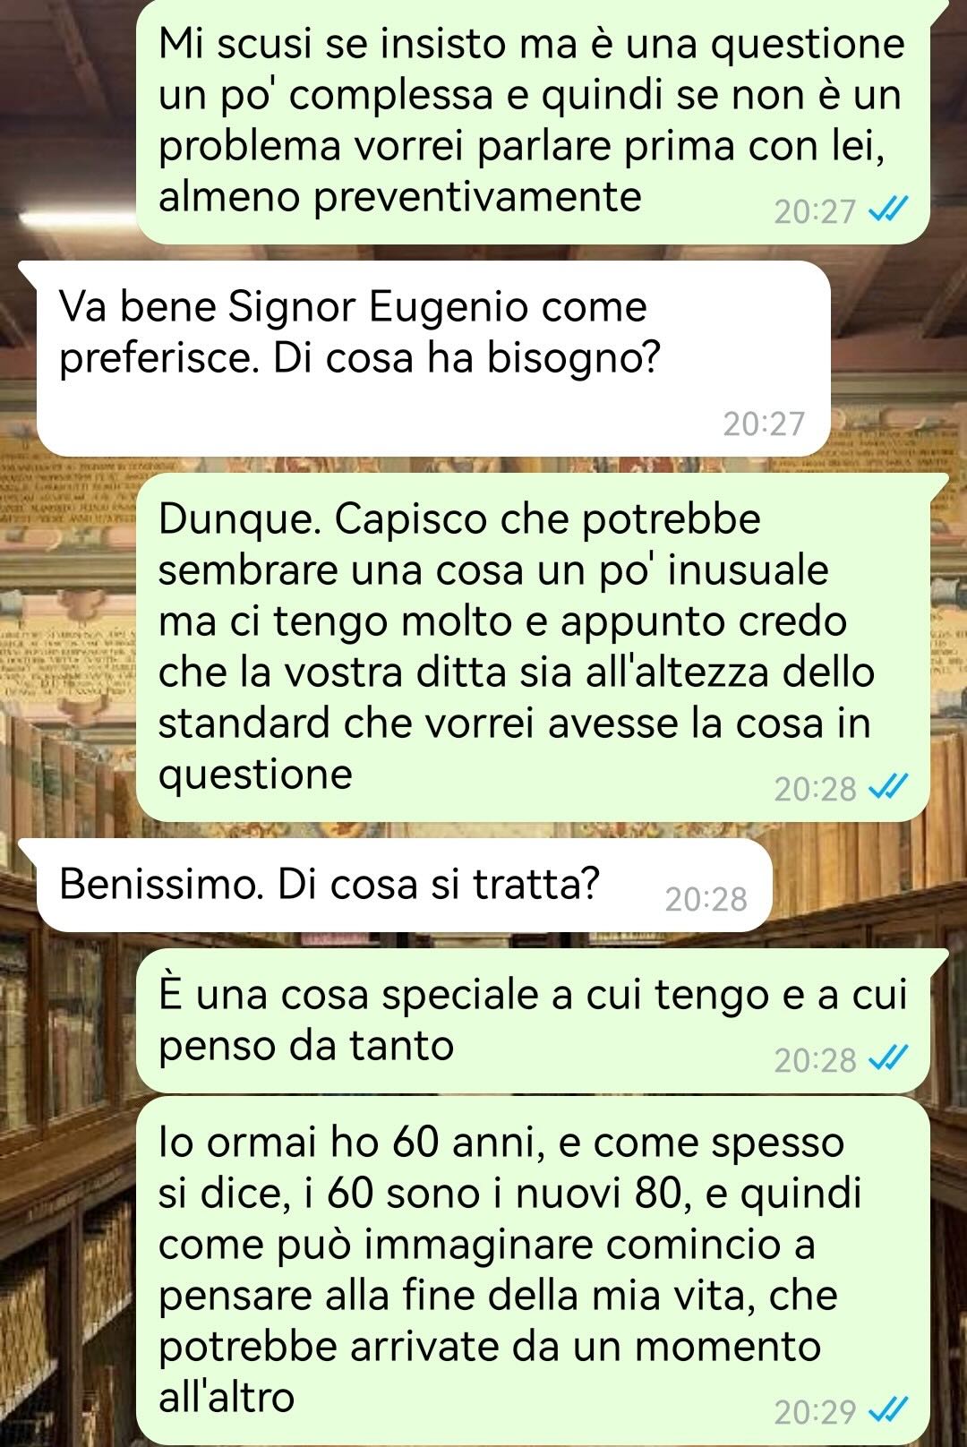Image resolution: width=967 pixels, height=1447 pixels.
Task: Tap the word 'questione' ending the 'Dunque' message
Action: pos(255,775)
